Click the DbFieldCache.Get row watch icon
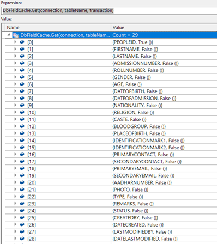The height and width of the screenshot is (244, 217). pos(16,35)
